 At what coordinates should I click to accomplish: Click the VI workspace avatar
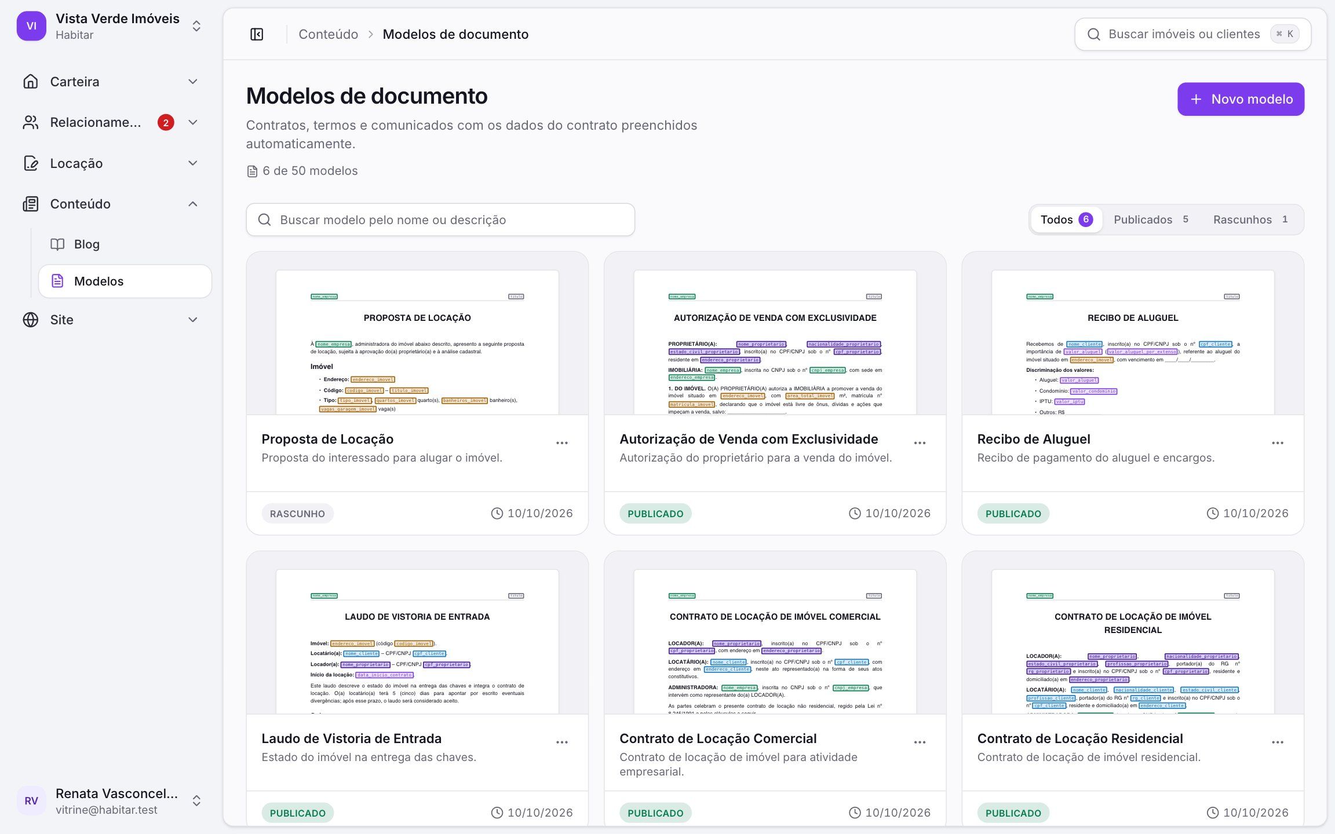[31, 26]
